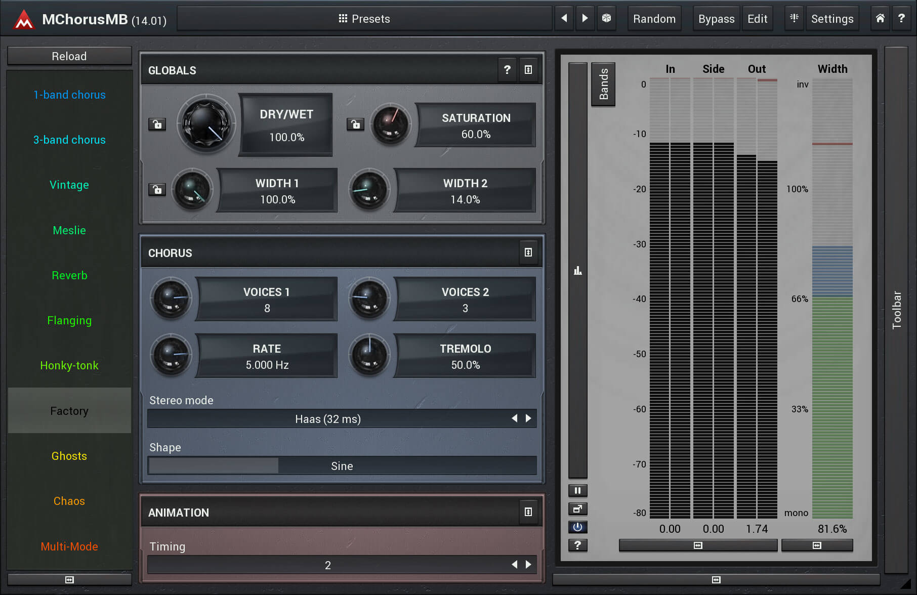The height and width of the screenshot is (595, 917).
Task: Toggle the Width 1 lock icon
Action: [x=157, y=190]
